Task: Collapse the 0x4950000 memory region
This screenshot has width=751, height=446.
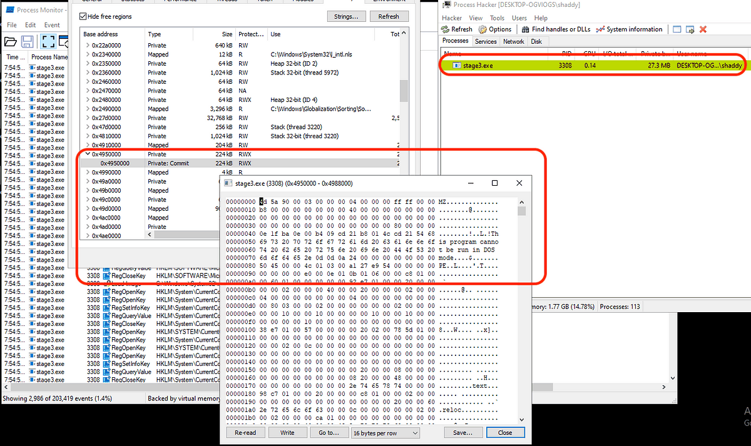Action: (88, 154)
